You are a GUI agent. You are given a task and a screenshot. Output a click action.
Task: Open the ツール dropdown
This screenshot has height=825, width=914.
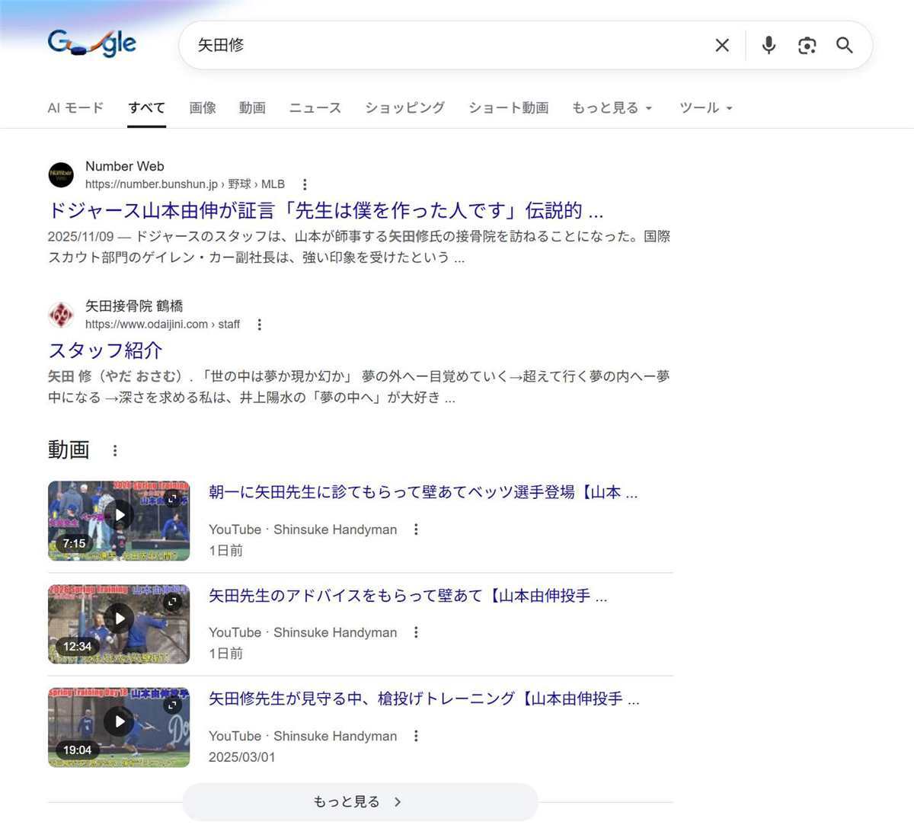coord(705,107)
